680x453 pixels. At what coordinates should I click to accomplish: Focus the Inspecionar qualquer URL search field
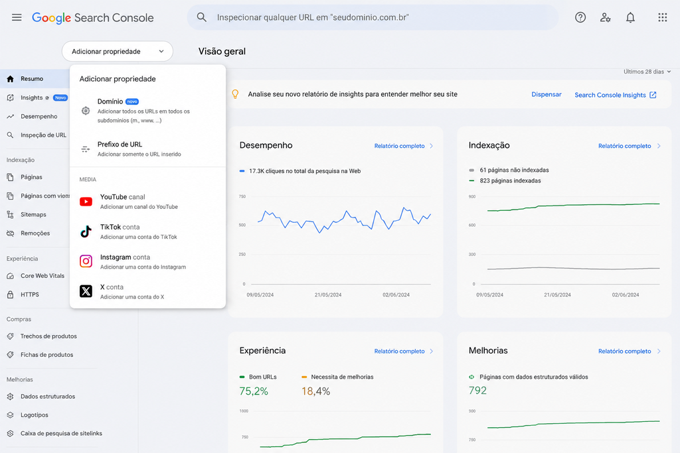tap(373, 17)
